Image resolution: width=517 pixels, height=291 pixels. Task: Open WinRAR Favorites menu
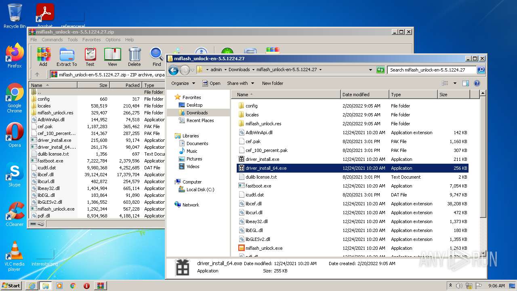pos(92,40)
